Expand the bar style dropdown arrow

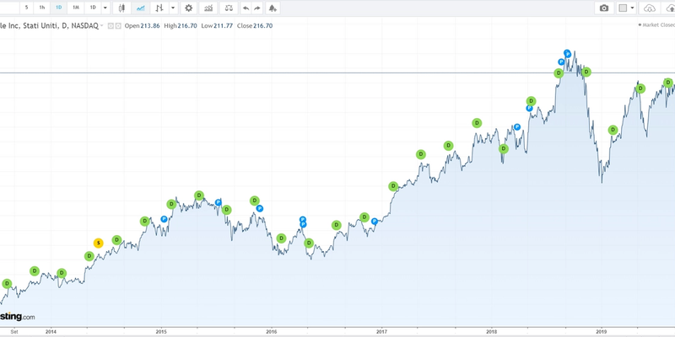[x=173, y=8]
